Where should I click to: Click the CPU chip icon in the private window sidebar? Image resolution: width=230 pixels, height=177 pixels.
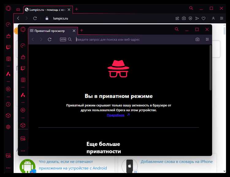click(x=23, y=80)
